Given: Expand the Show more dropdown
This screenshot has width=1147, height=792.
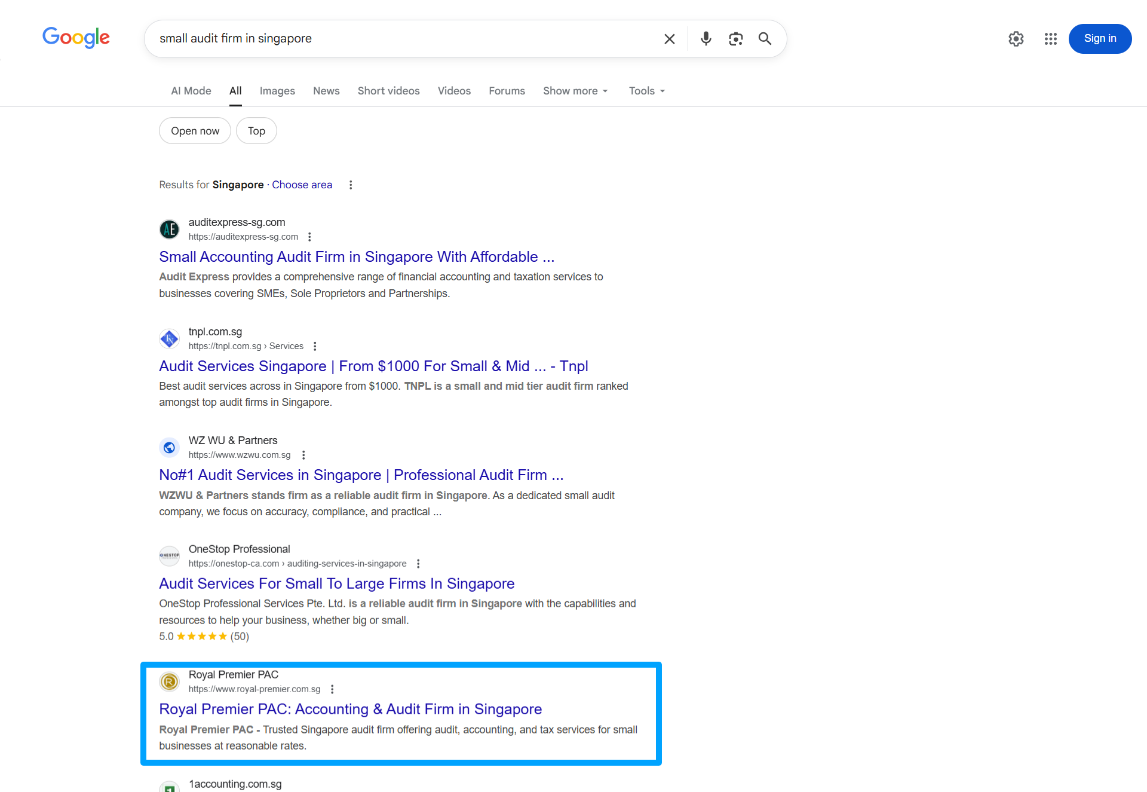Looking at the screenshot, I should click(x=575, y=91).
